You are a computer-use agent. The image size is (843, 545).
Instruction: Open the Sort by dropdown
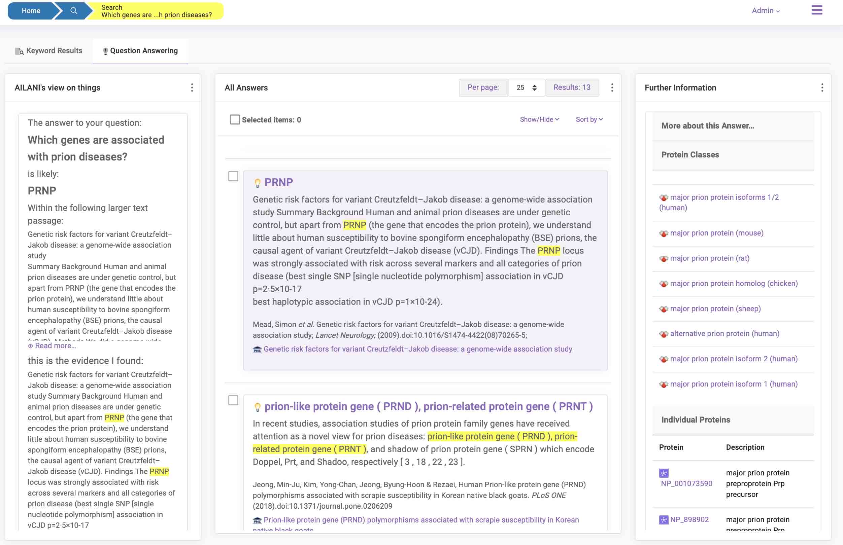coord(589,120)
